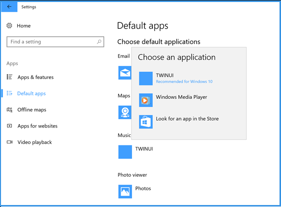Click the search magnifier icon
The width and height of the screenshot is (281, 207).
tap(99, 42)
